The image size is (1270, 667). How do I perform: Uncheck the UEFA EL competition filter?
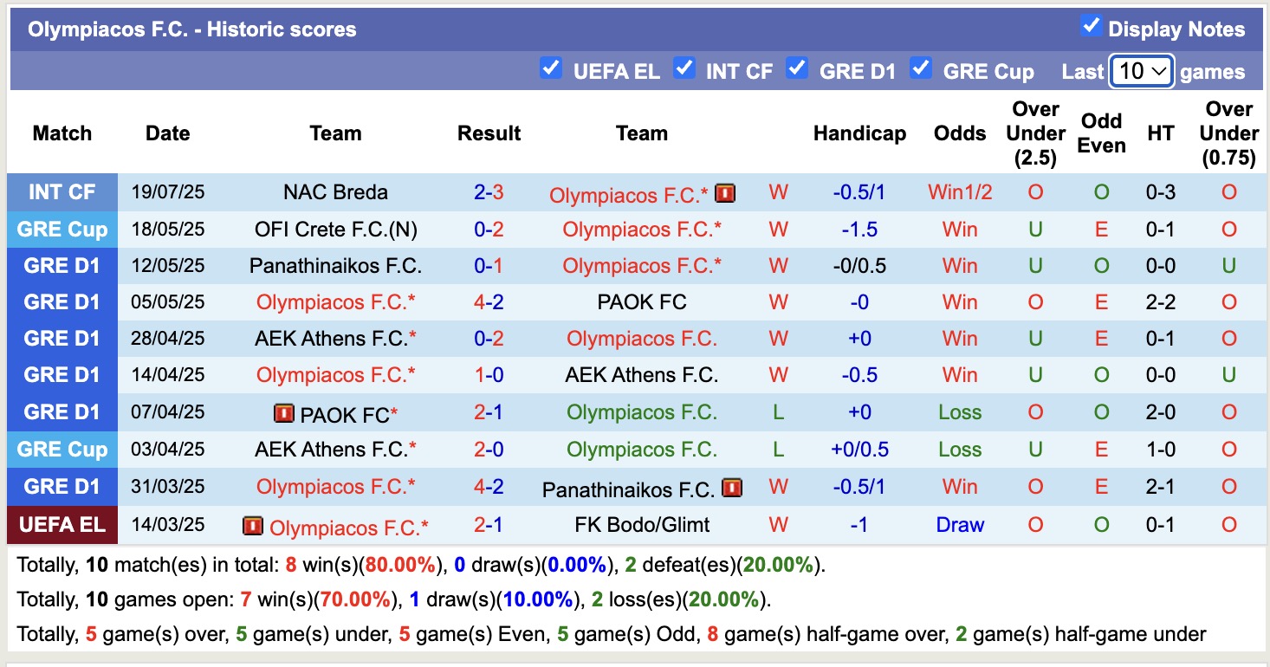pos(551,68)
